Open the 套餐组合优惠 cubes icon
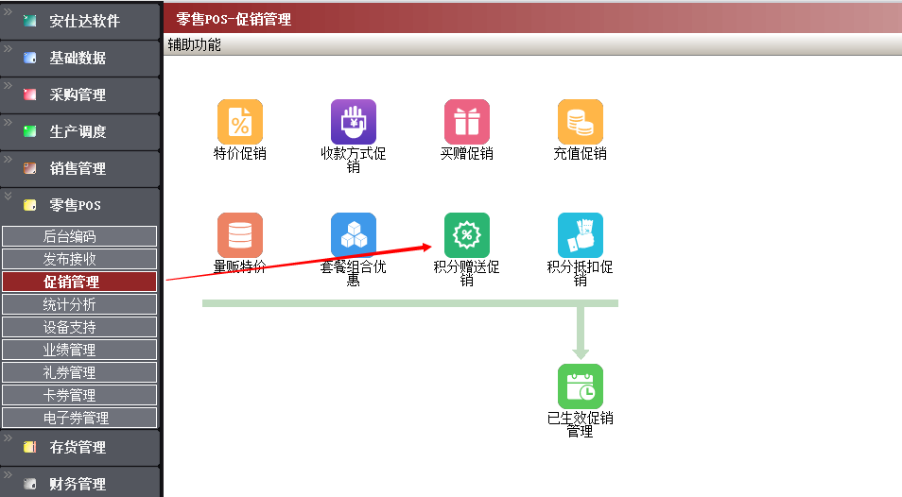 pyautogui.click(x=354, y=235)
